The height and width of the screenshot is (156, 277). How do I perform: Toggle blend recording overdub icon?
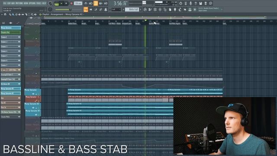(x=100, y=3)
